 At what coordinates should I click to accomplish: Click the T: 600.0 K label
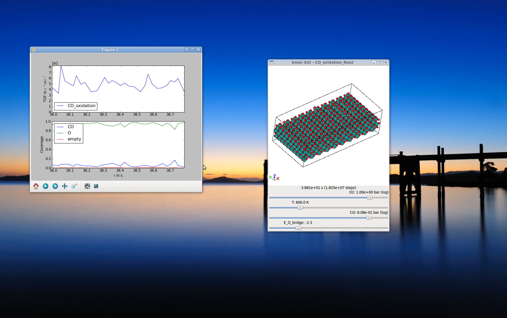[300, 202]
